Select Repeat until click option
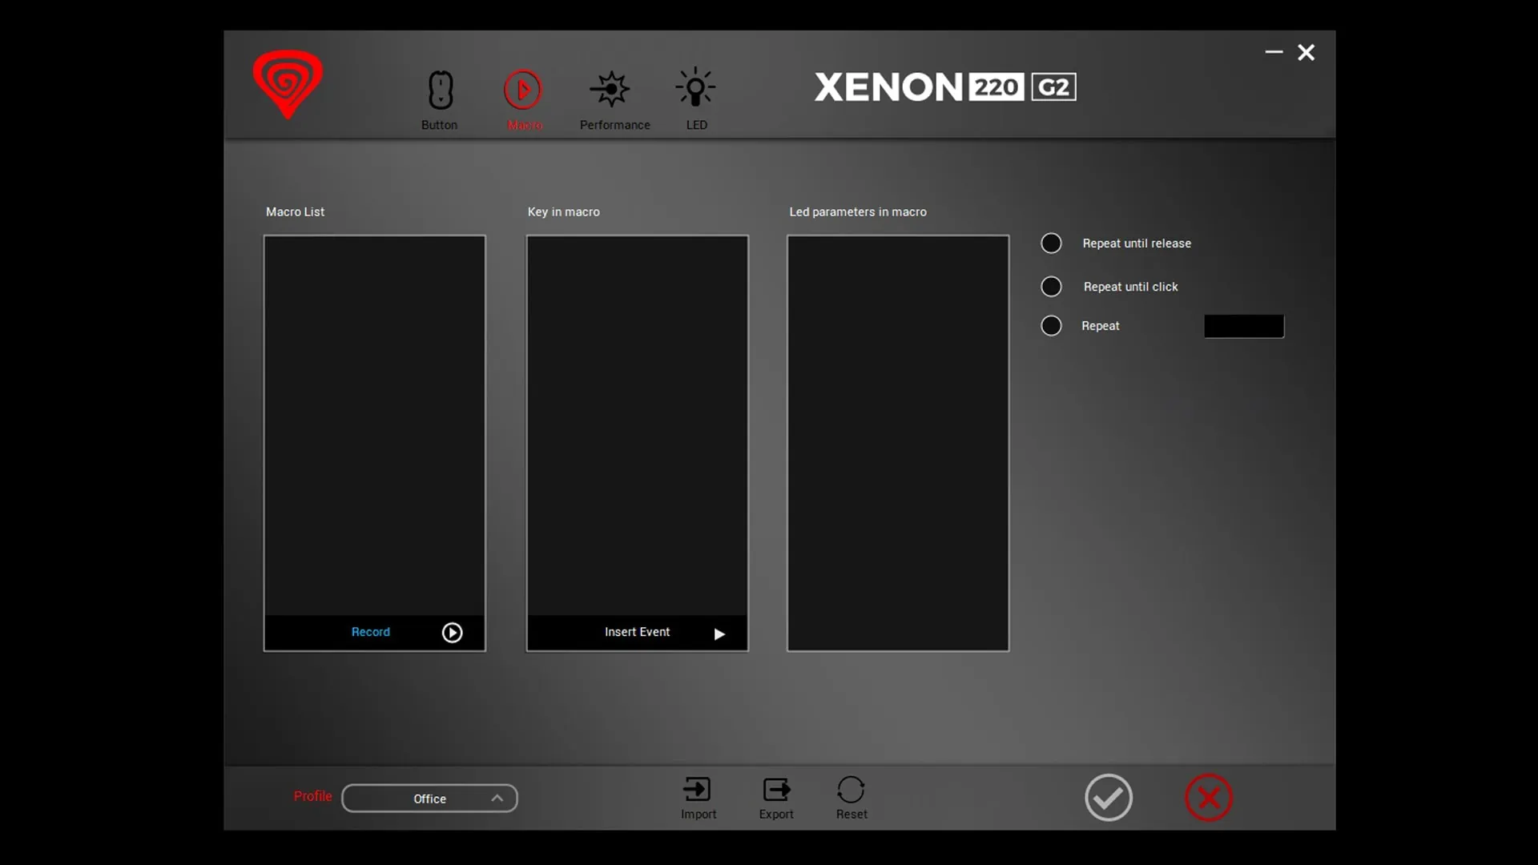This screenshot has height=865, width=1538. 1051,287
